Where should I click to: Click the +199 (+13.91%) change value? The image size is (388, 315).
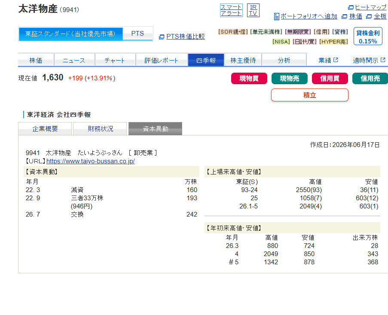(92, 78)
